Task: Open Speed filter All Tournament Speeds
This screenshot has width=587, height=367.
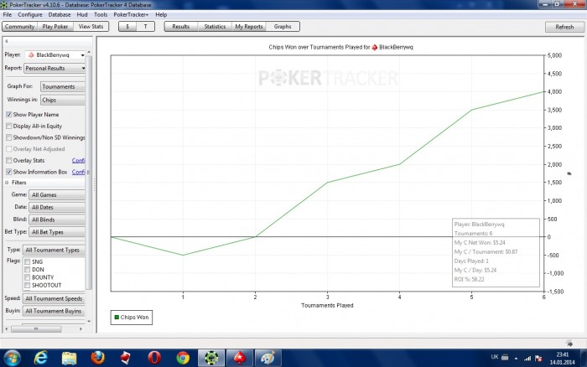Action: coord(55,298)
